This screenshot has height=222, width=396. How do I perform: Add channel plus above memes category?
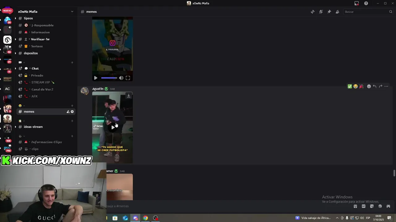point(72,106)
